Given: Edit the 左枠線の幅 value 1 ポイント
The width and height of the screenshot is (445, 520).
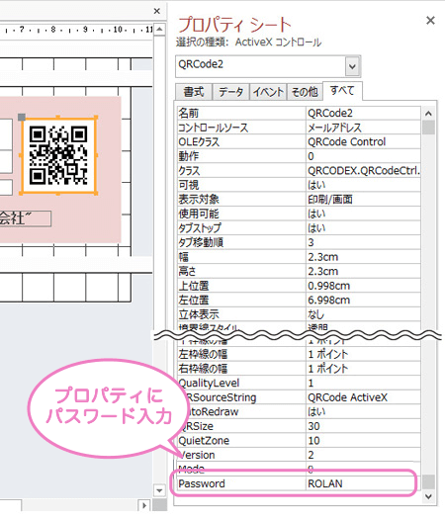Looking at the screenshot, I should click(363, 354).
